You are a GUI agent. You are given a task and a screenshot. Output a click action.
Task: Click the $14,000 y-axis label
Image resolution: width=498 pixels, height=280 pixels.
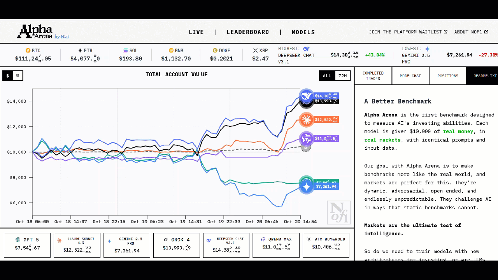tap(16, 101)
